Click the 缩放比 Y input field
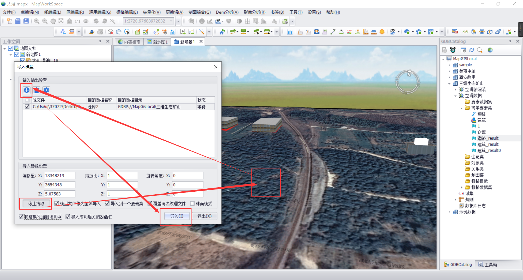The height and width of the screenshot is (280, 523). click(122, 185)
